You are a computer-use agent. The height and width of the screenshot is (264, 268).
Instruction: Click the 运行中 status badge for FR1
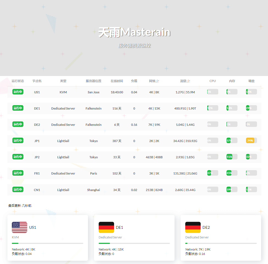click(18, 173)
